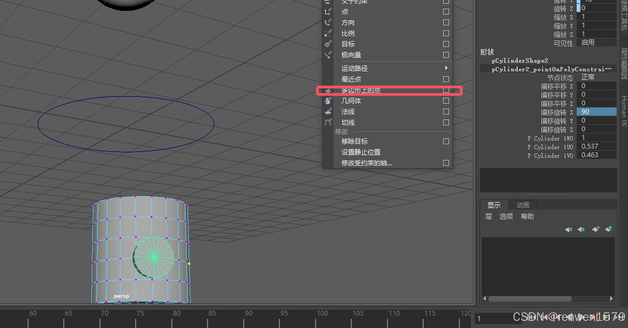This screenshot has height=328, width=628.
Task: Open the option box for 修改受约束的轴
Action: tap(446, 163)
